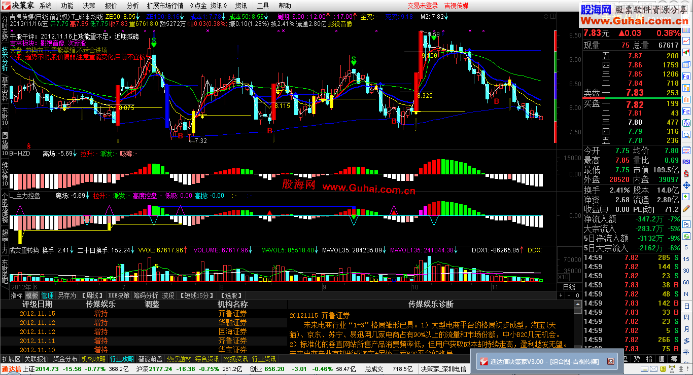
Task: Switch to the 指标 tab
Action: [17, 295]
